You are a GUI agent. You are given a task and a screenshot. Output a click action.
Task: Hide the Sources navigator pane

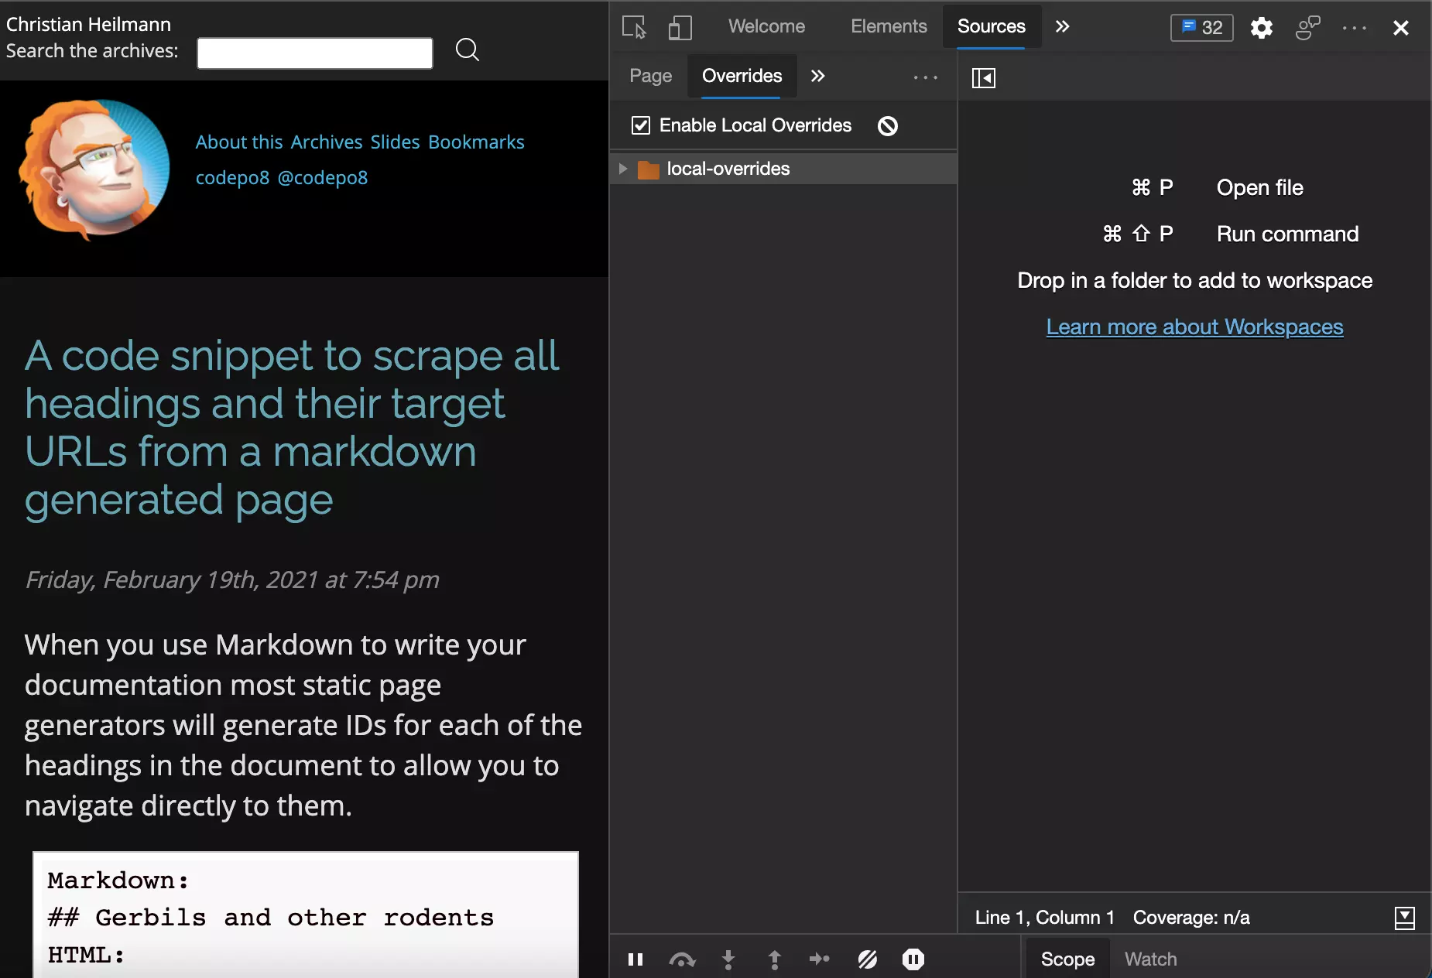click(983, 77)
